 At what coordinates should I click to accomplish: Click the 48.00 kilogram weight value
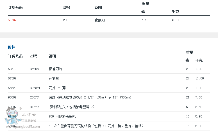click(x=176, y=20)
